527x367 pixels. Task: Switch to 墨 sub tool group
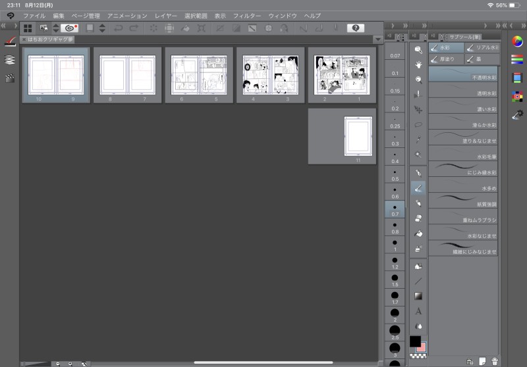click(482, 59)
